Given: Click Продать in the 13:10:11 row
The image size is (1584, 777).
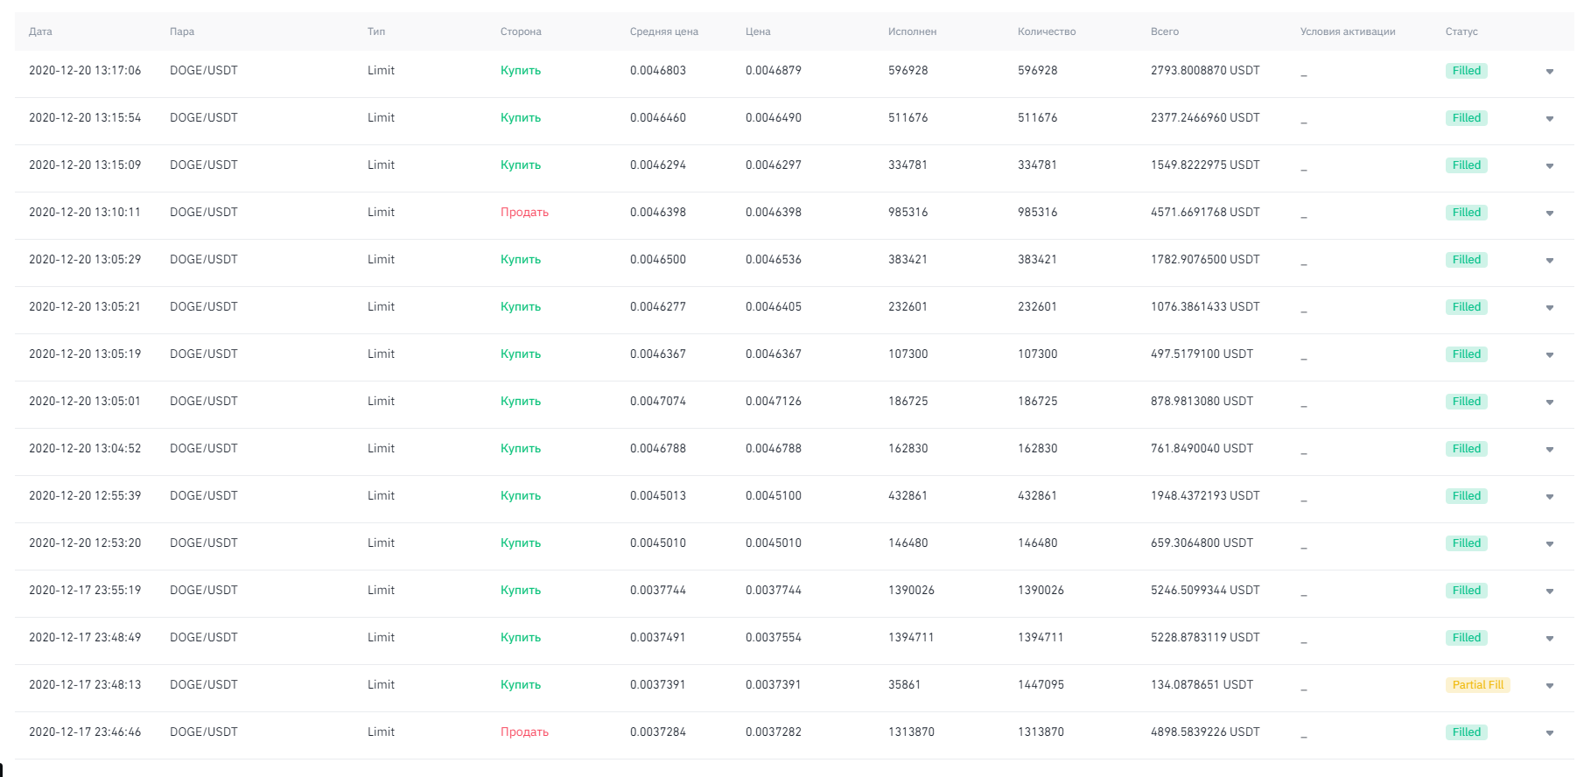Looking at the screenshot, I should click(x=524, y=213).
